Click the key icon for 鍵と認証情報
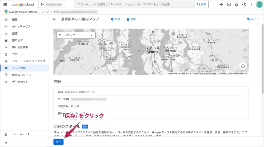The width and height of the screenshot is (264, 147). coord(6,47)
